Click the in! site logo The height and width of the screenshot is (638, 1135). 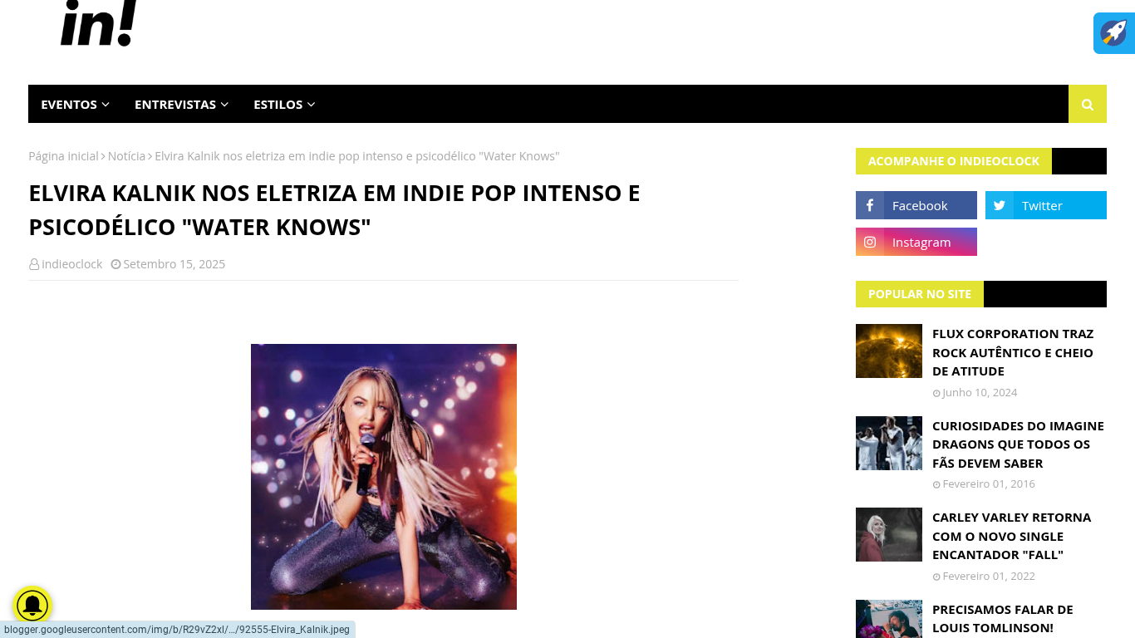(99, 23)
